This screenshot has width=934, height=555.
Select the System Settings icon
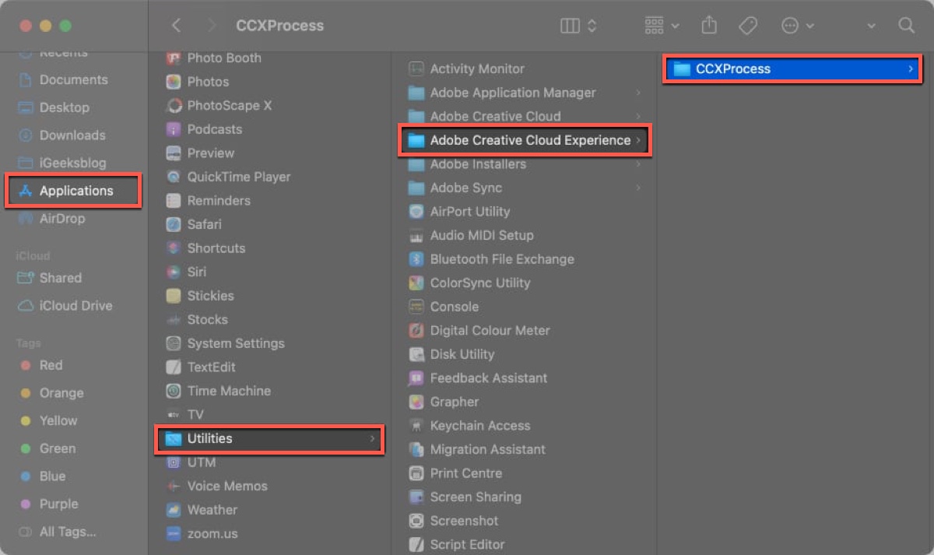[174, 343]
